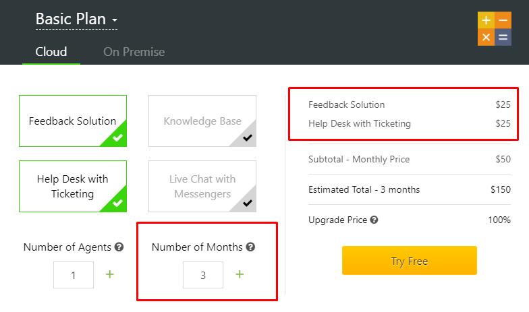Viewport: 529px width, 312px height.
Task: Click help icon next to Upgrade Price
Action: (374, 220)
